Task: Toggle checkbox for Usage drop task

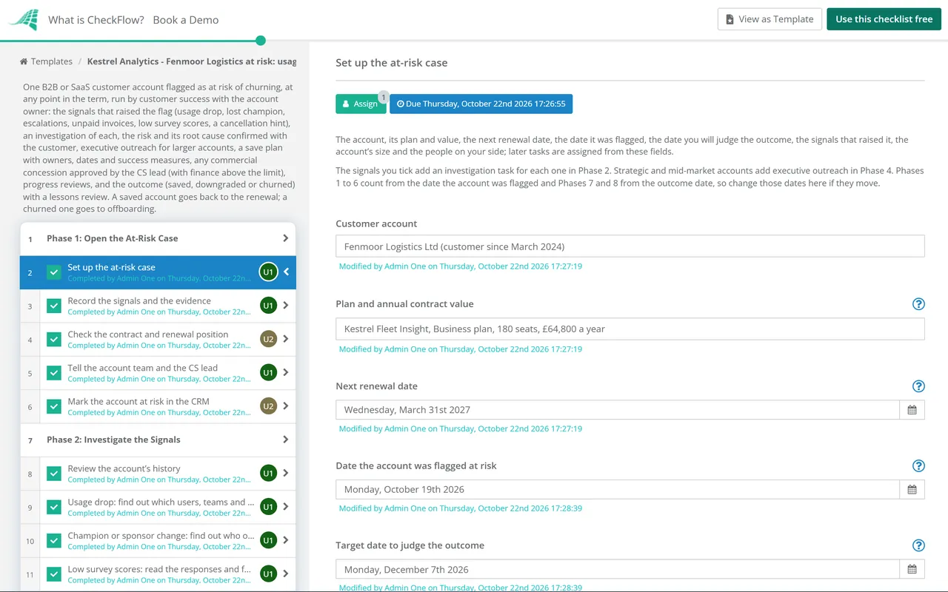Action: [x=54, y=507]
